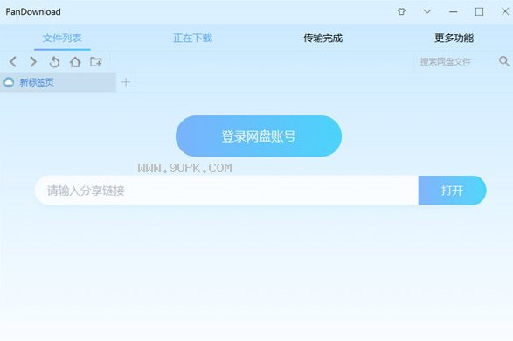
Task: Focus the 搜索网盘文件 search field
Action: pos(454,61)
